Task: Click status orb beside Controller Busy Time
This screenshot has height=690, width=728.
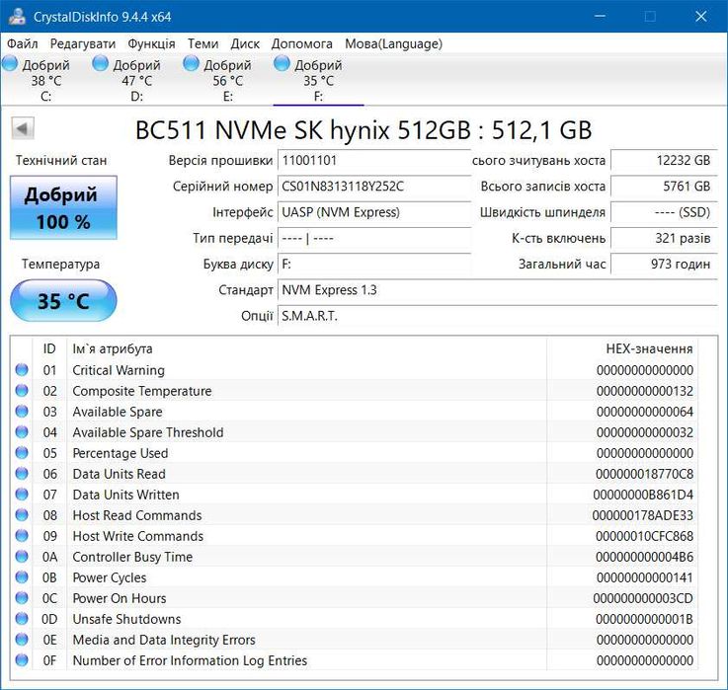Action: pyautogui.click(x=22, y=557)
